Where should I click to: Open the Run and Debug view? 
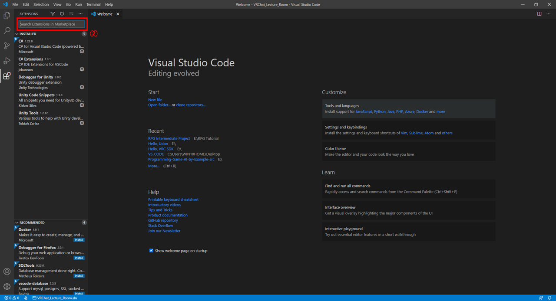point(7,61)
